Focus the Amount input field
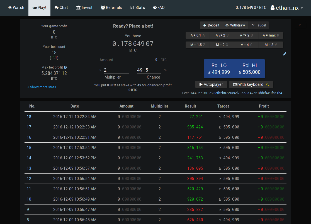This screenshot has width=311, height=224. click(133, 60)
